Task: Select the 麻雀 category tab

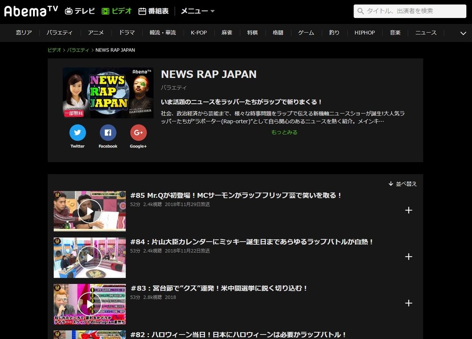Action: [x=227, y=33]
